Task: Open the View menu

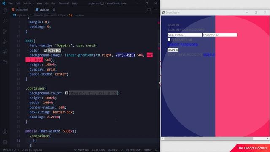Action: (x=39, y=3)
